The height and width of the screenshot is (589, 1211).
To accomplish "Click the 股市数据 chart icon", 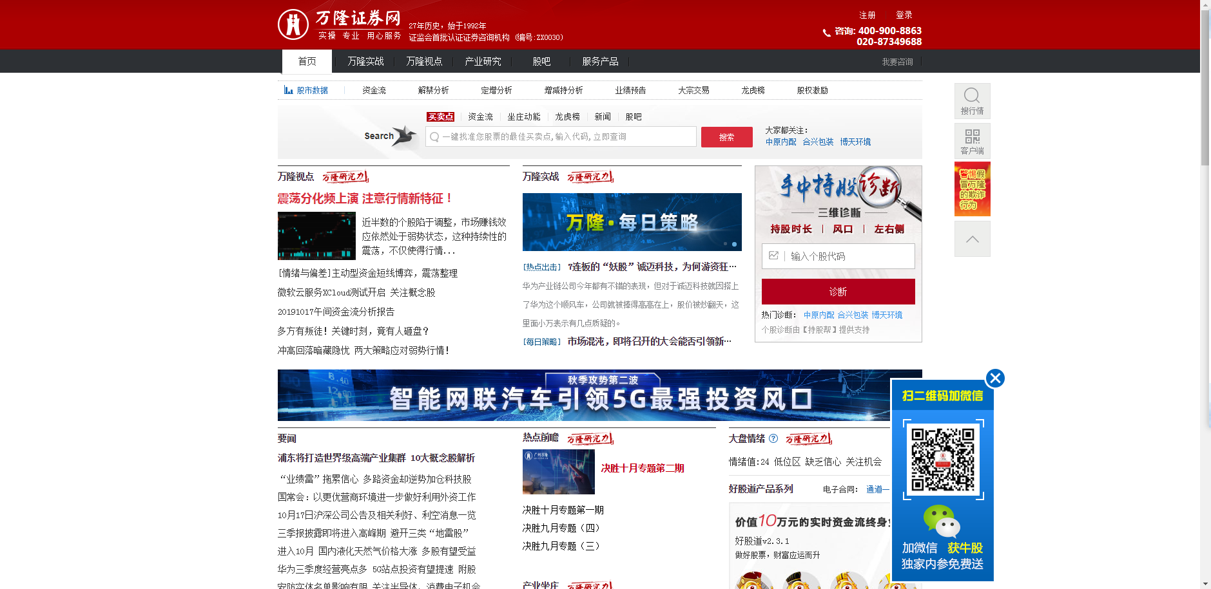I will pyautogui.click(x=289, y=90).
